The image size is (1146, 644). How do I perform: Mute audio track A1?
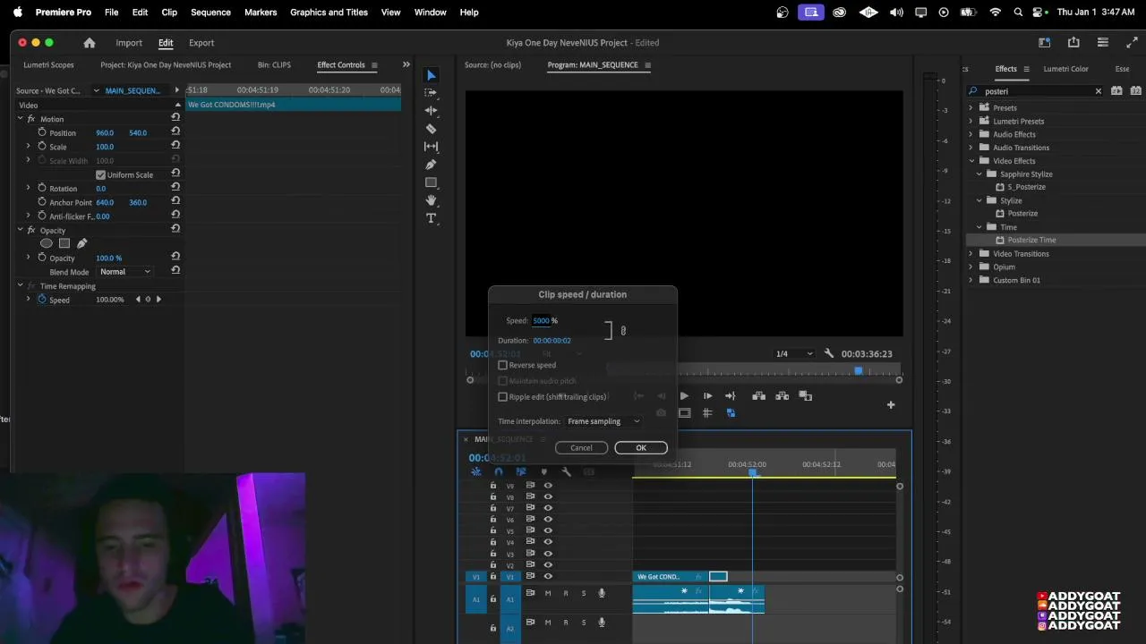548,593
